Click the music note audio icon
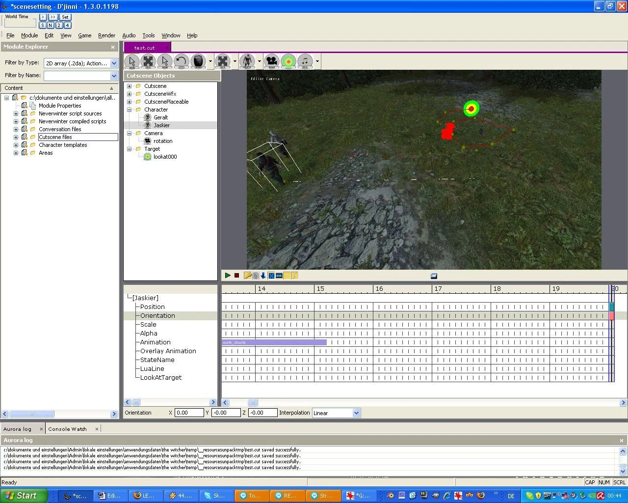Screen dimensions: 628x503 (x=305, y=61)
